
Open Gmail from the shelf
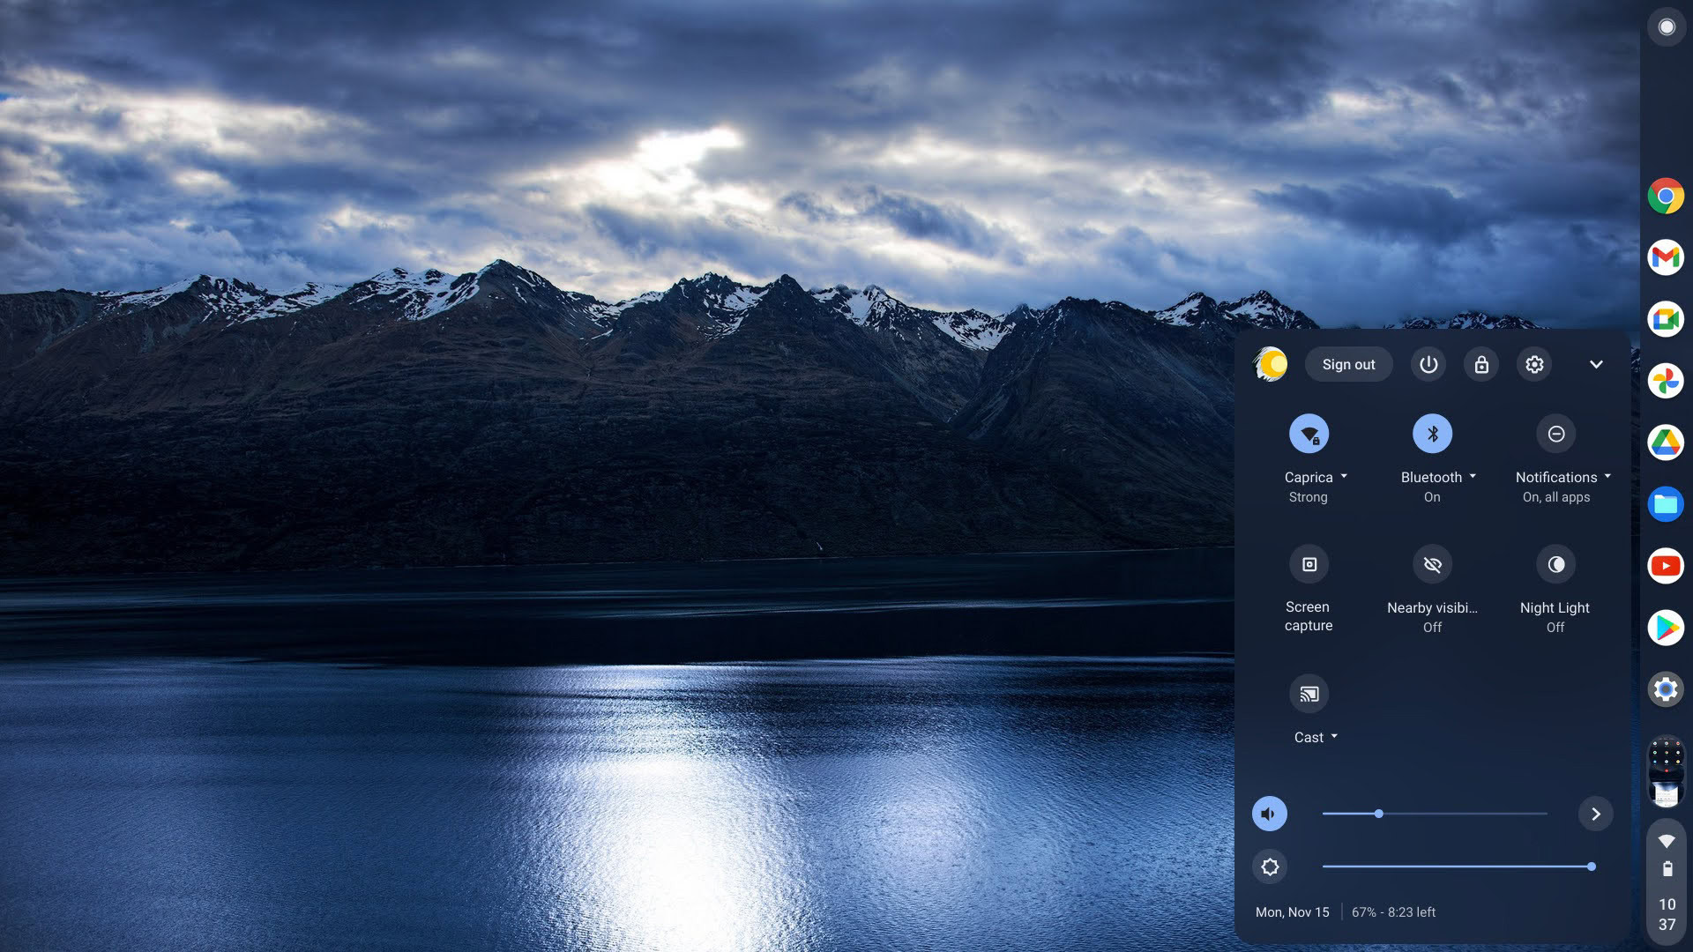[x=1666, y=257]
